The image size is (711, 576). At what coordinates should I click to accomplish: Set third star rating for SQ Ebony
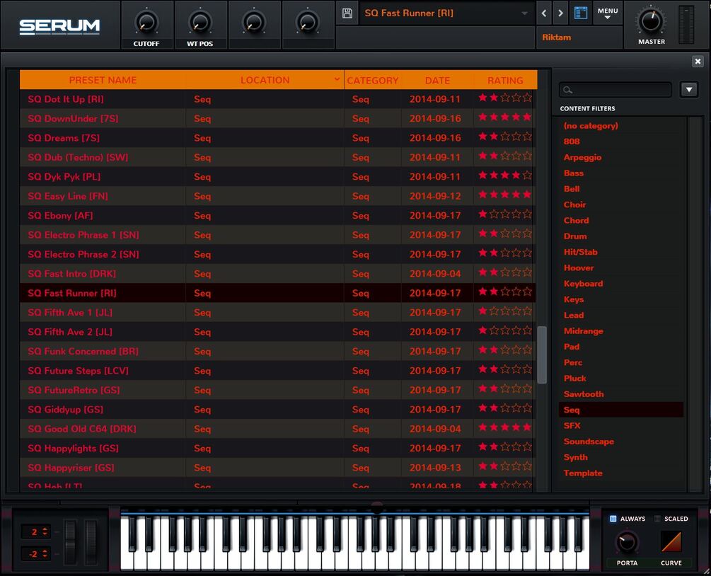504,214
